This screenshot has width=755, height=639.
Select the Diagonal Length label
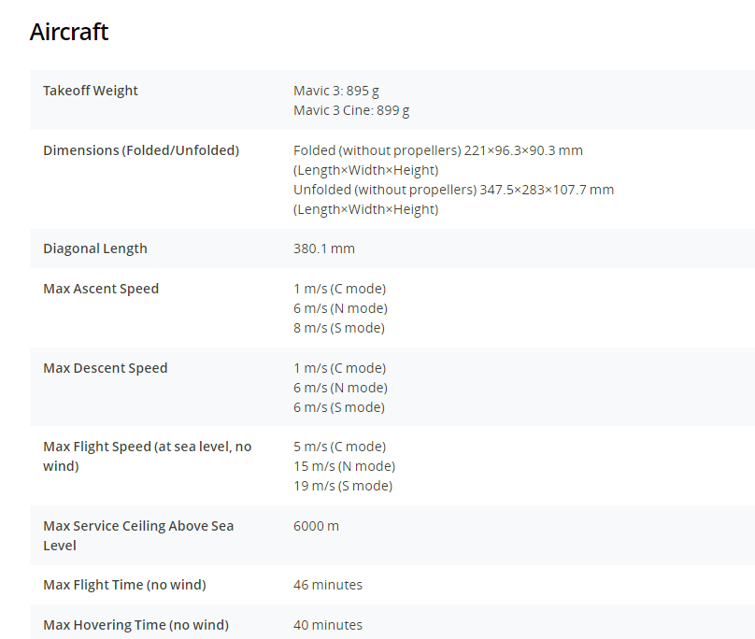coord(95,248)
